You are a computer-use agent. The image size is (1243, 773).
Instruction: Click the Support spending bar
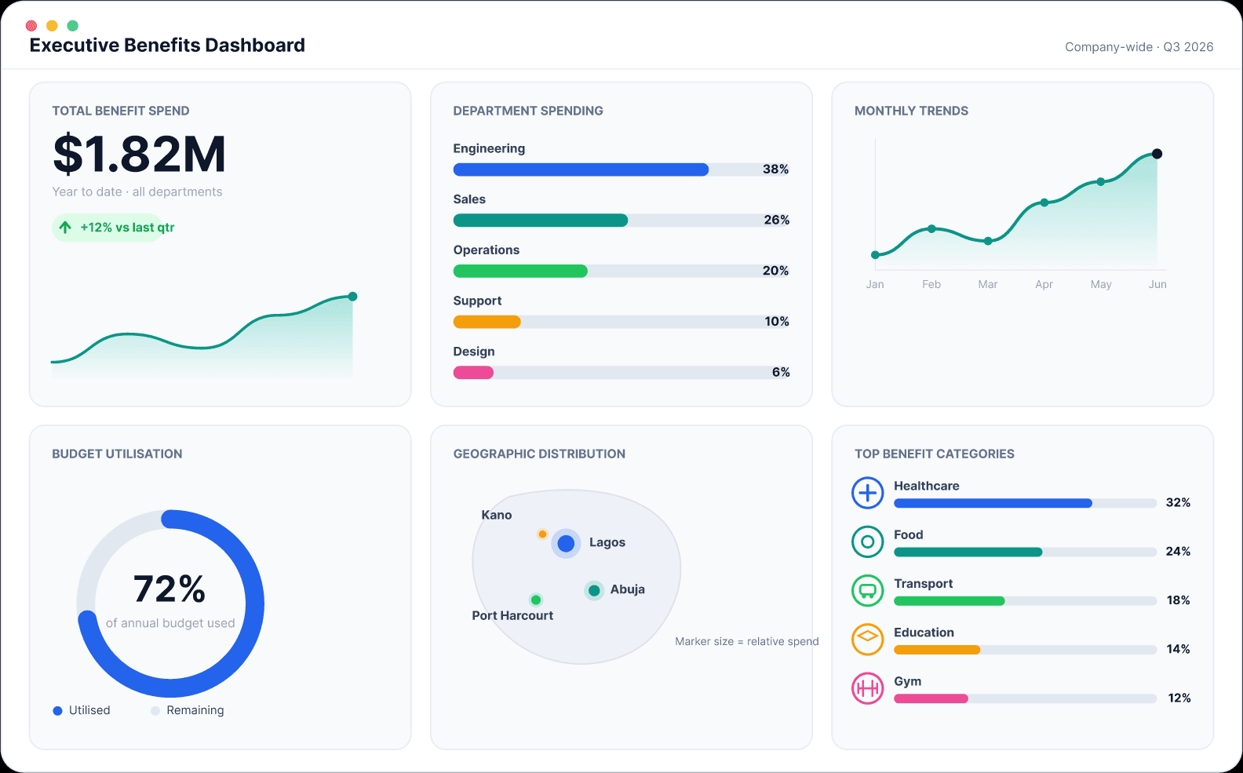pyautogui.click(x=621, y=322)
